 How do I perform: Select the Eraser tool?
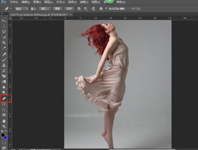4,76
